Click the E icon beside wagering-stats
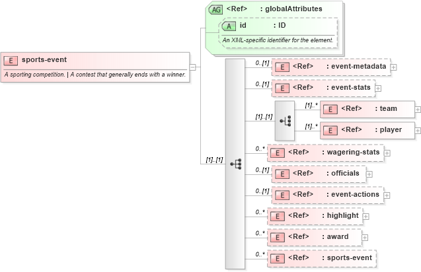 278,153
